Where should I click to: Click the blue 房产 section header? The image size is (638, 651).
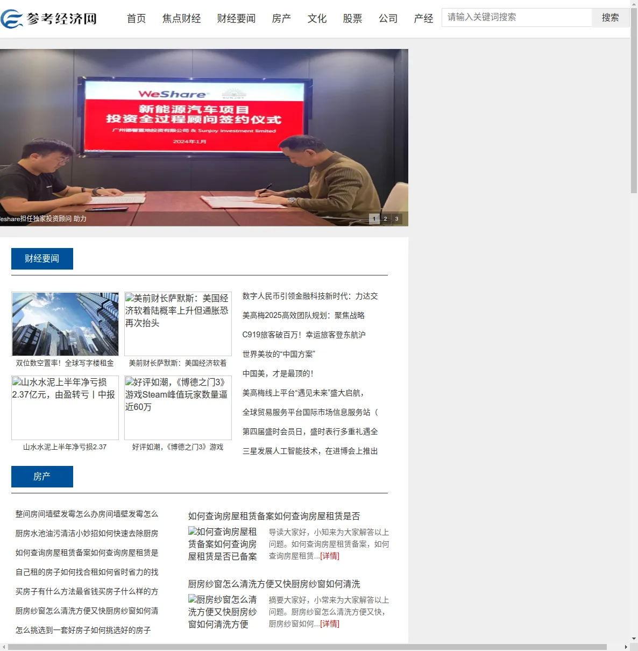(42, 477)
